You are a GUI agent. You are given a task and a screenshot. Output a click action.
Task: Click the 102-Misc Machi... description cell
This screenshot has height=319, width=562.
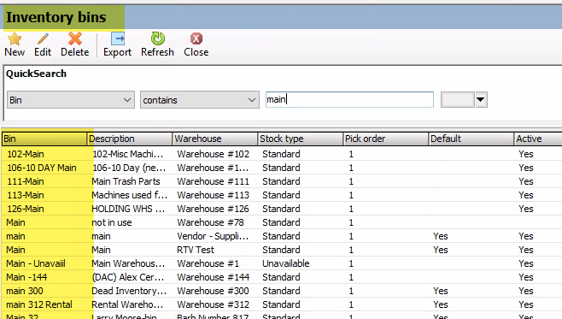pyautogui.click(x=128, y=154)
